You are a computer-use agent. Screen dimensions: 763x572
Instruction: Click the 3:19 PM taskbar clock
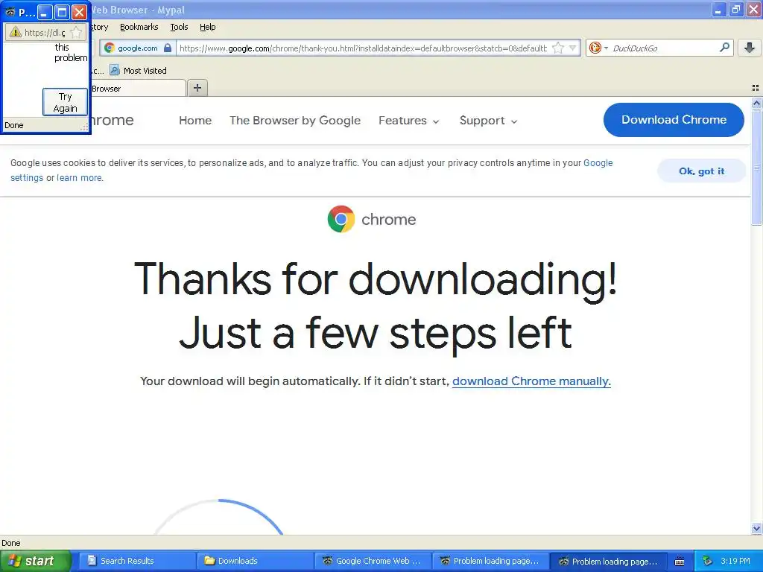735,561
